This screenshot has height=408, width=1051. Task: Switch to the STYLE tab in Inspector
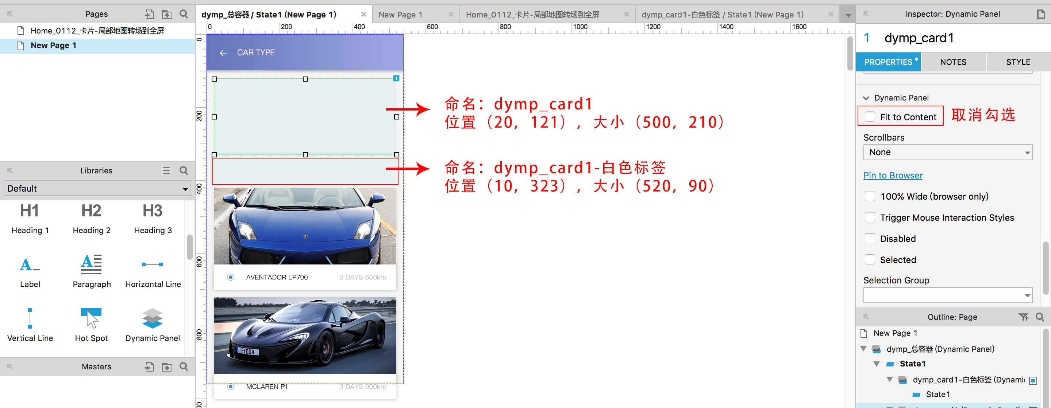[x=1017, y=62]
